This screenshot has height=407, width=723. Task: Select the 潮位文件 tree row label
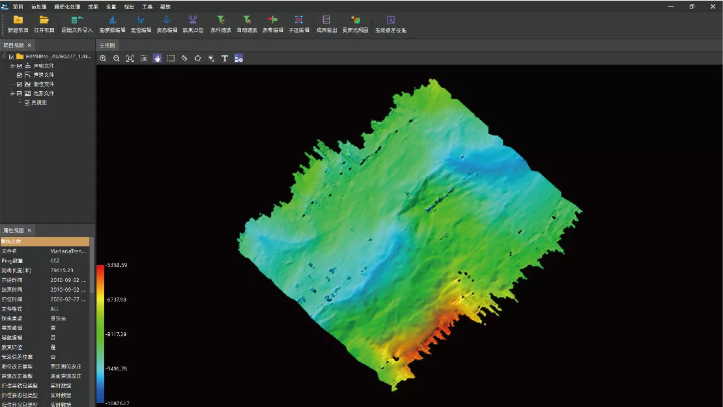point(44,85)
